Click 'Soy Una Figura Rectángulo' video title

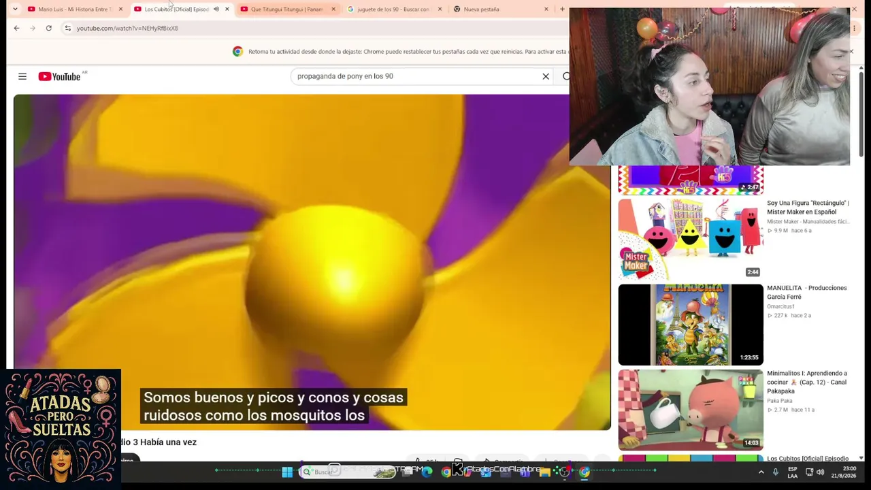pos(808,207)
